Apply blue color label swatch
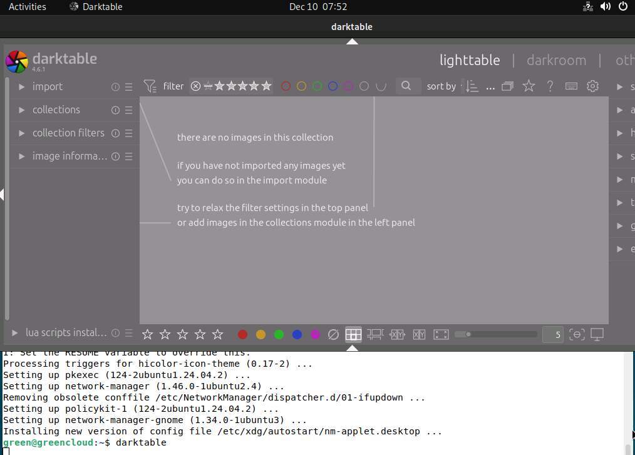635x455 pixels. pyautogui.click(x=297, y=335)
